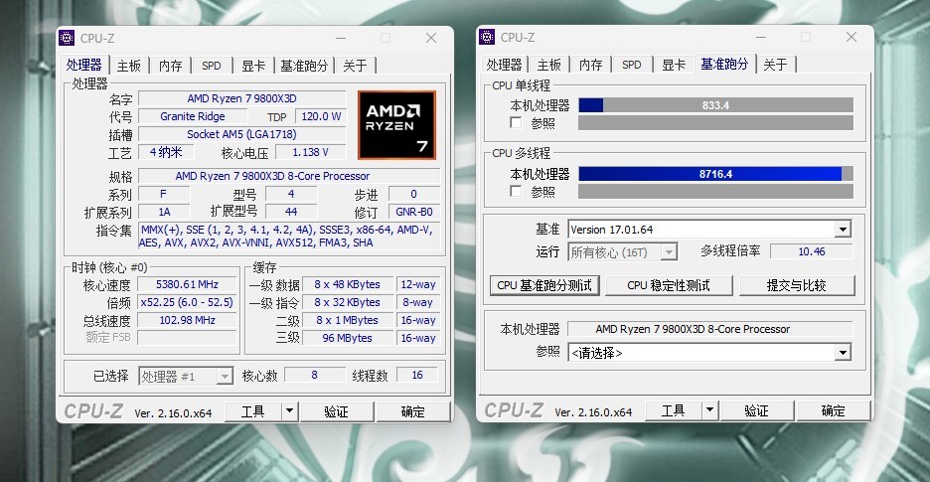Image resolution: width=930 pixels, height=482 pixels.
Task: Open 显卡 tab in left window
Action: click(253, 66)
